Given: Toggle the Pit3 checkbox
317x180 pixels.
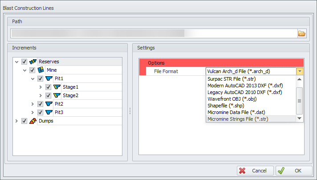Looking at the screenshot, I should click(x=40, y=112).
